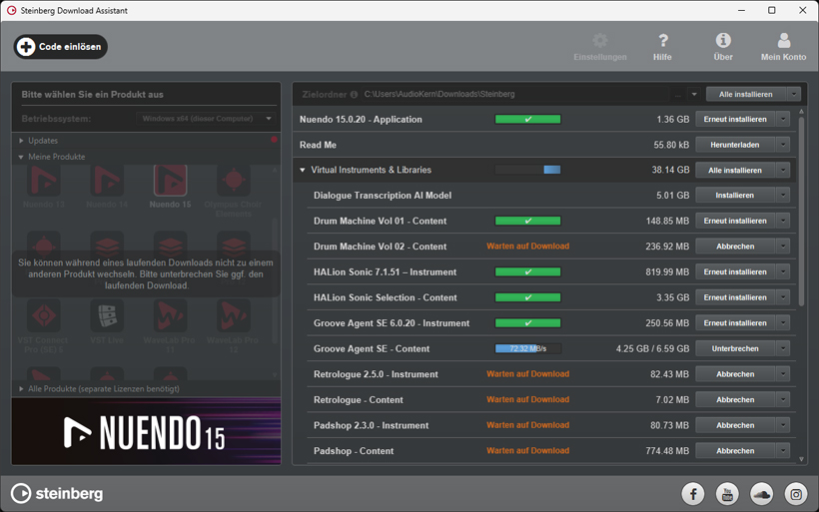Collapse Virtual Instruments & Libraries group
The image size is (819, 512).
[303, 170]
